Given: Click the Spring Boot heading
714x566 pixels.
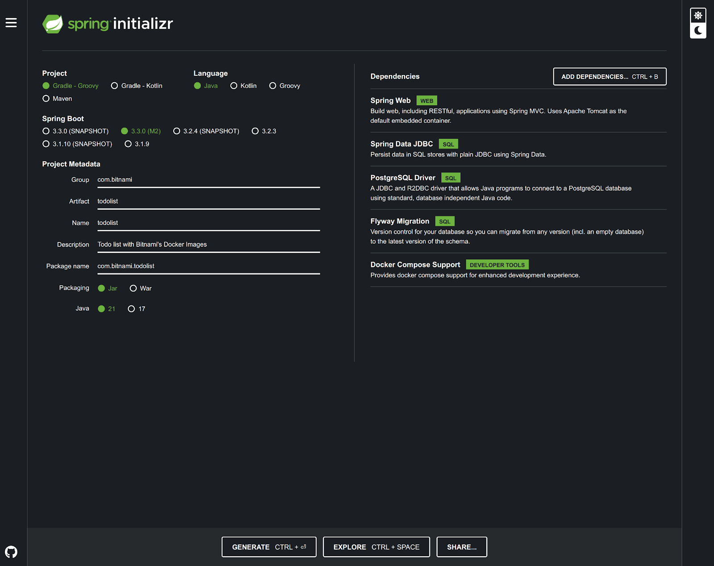Looking at the screenshot, I should [x=63, y=119].
